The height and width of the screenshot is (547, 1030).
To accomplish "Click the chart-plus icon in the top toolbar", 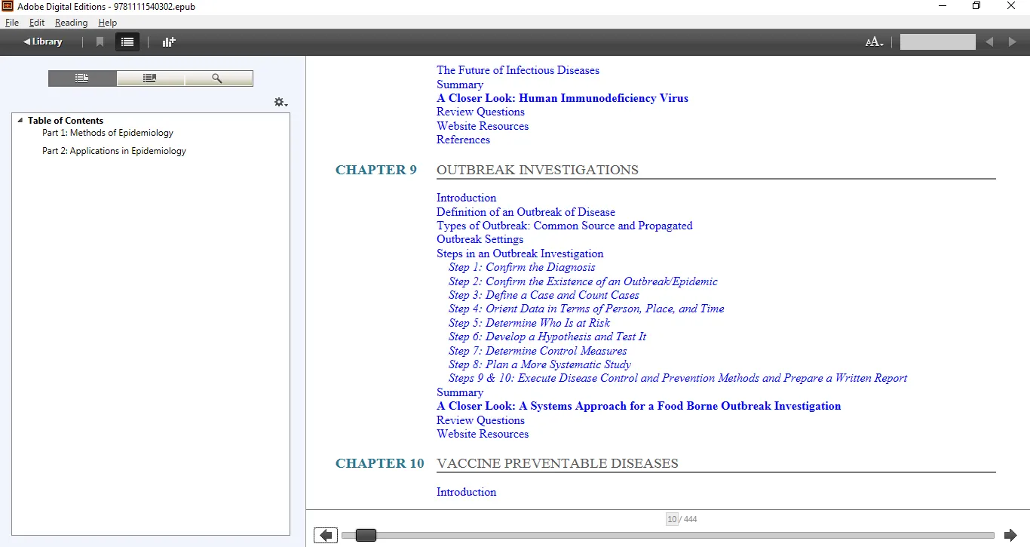I will pyautogui.click(x=169, y=42).
